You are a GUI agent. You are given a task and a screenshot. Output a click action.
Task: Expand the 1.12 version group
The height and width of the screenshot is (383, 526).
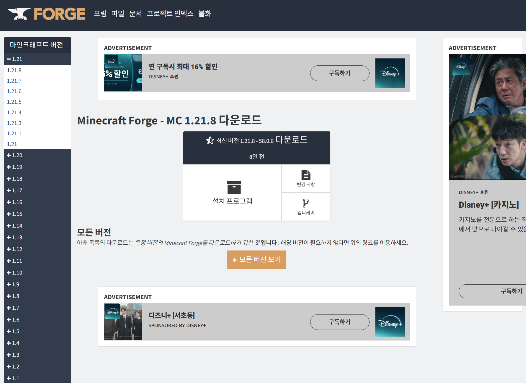pos(38,249)
